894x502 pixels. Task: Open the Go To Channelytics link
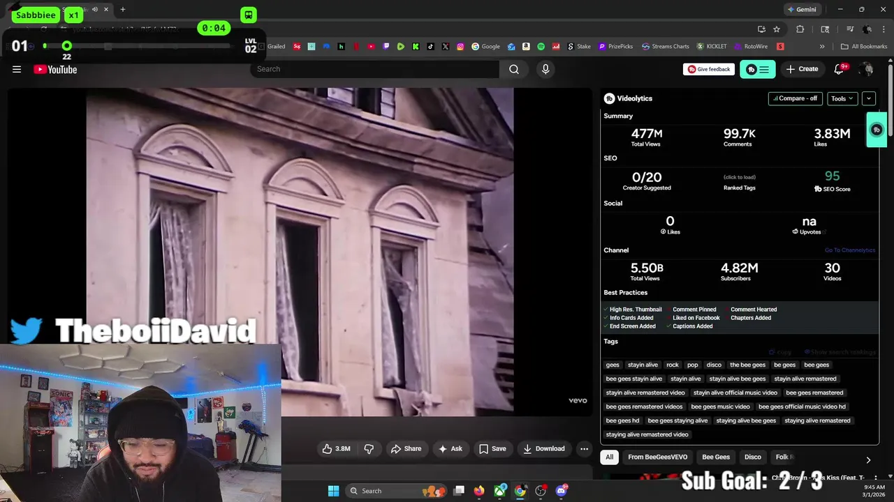849,250
